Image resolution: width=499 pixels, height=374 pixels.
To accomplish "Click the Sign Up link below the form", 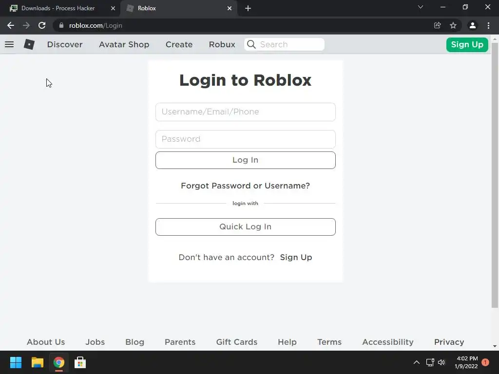I will [296, 257].
